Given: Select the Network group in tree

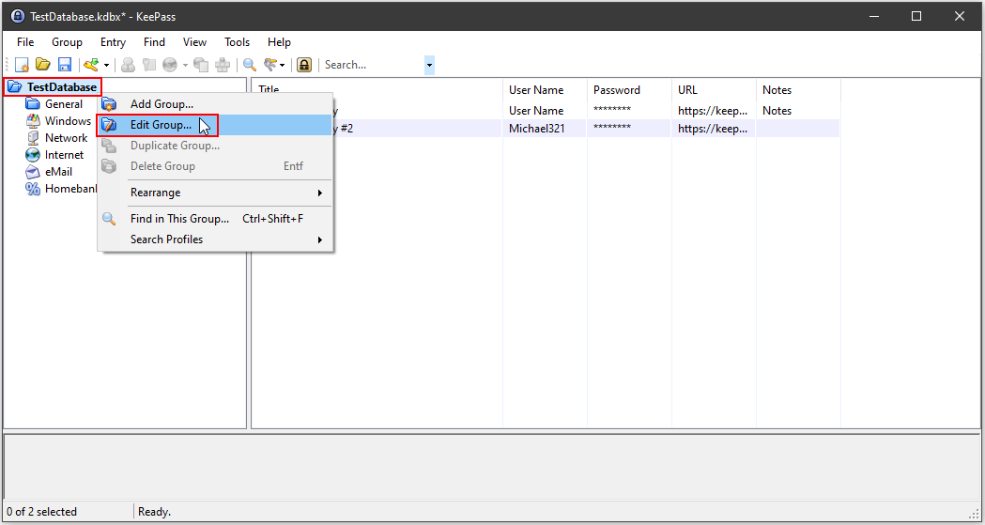Looking at the screenshot, I should tap(66, 138).
